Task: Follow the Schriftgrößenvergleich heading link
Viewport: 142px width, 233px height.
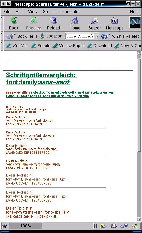Action: [42, 79]
